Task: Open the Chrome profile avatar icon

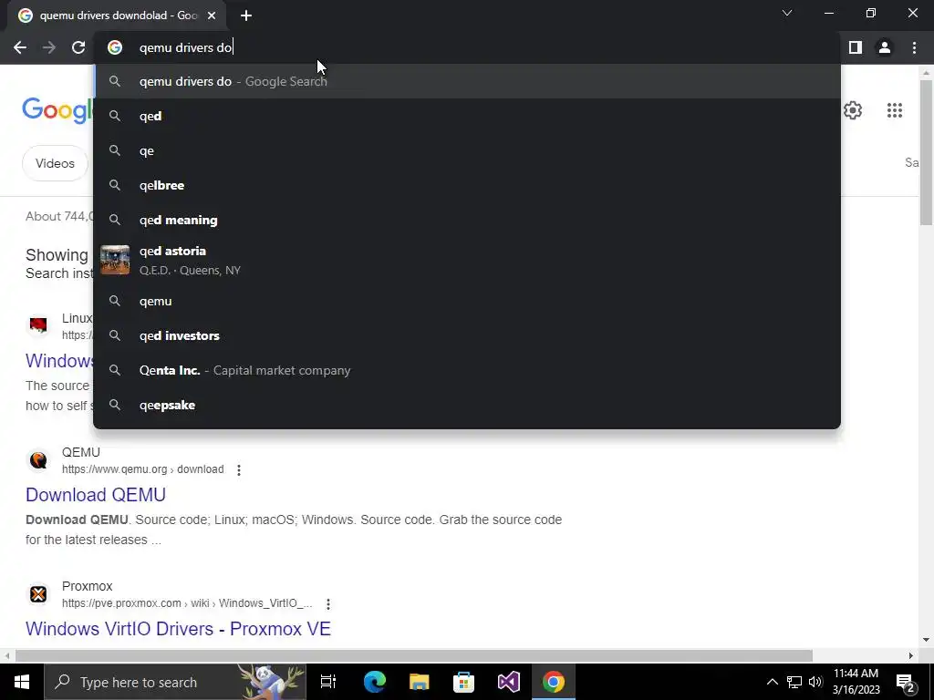Action: [x=885, y=47]
